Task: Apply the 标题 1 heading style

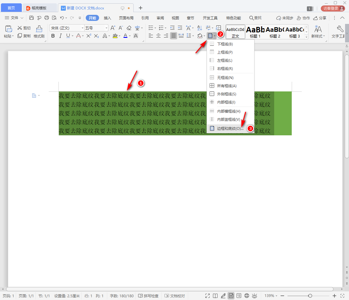Action: (x=255, y=32)
